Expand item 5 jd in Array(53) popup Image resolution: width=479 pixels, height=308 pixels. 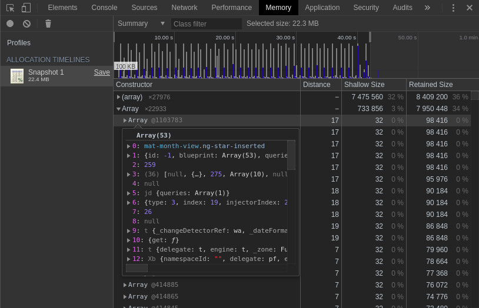[129, 193]
